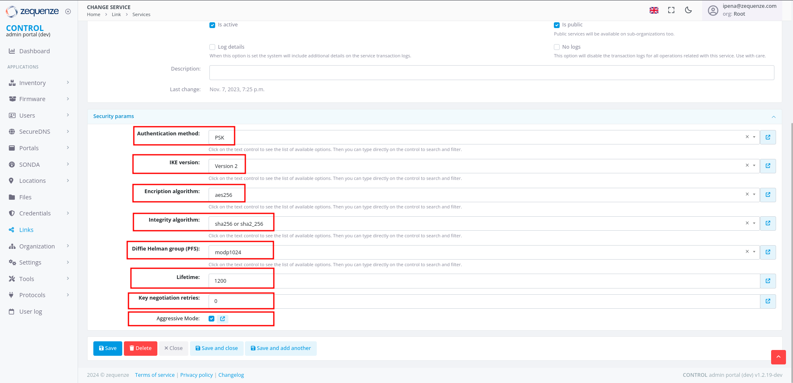The height and width of the screenshot is (383, 793).
Task: Clear the IKE version selection
Action: (747, 165)
